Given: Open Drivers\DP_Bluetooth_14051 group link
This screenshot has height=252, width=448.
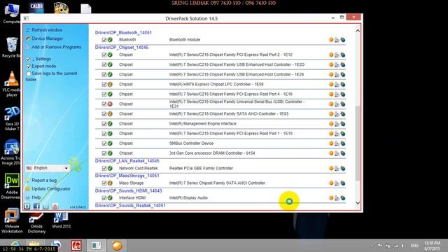Looking at the screenshot, I should 123,33.
